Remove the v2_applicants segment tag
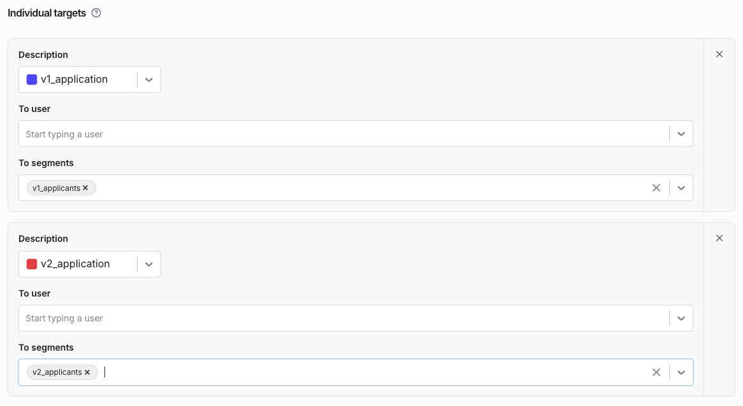 [x=87, y=372]
